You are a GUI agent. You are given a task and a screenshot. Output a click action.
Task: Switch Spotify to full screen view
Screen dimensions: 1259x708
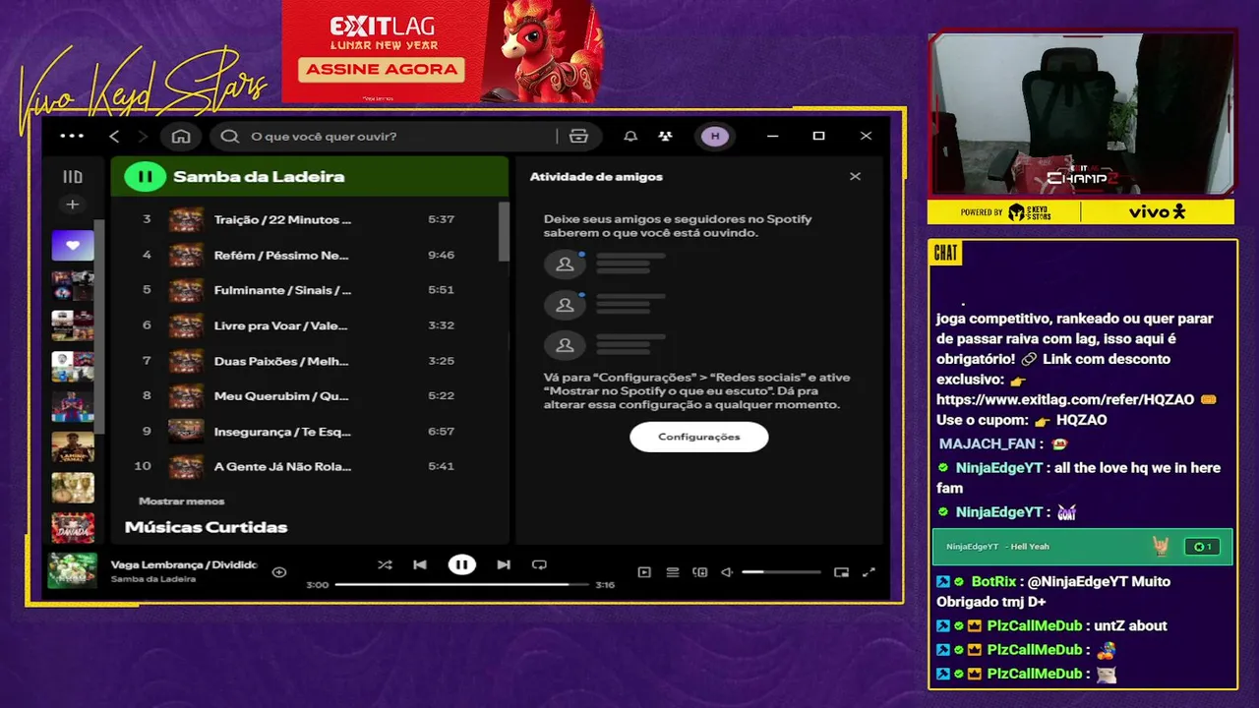(869, 572)
